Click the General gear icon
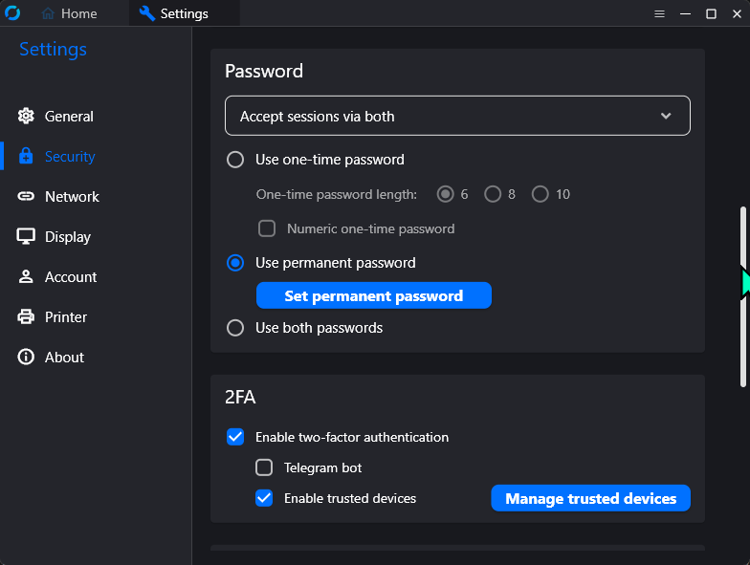Viewport: 750px width, 565px height. pos(26,117)
